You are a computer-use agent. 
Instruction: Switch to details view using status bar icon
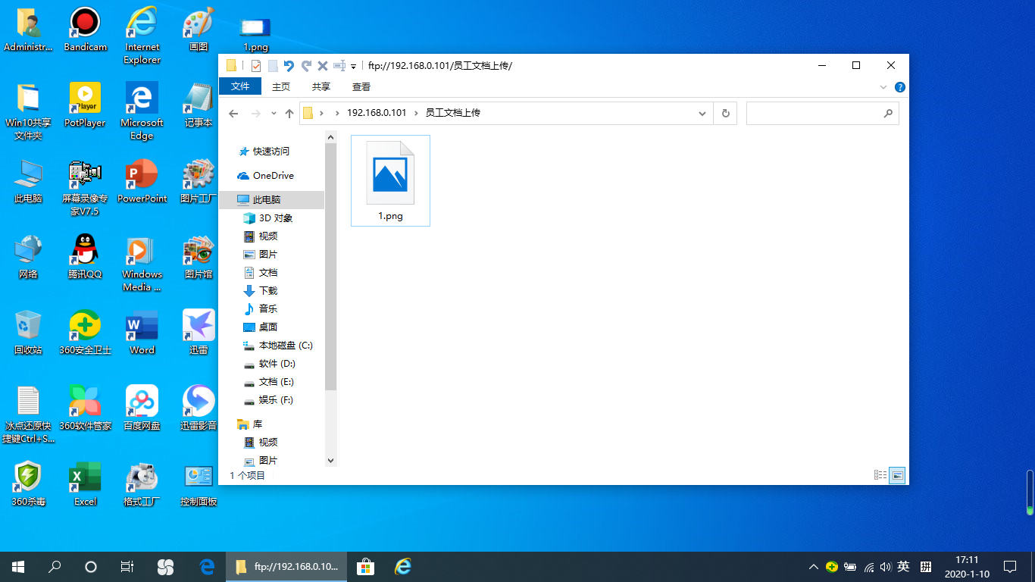click(x=880, y=475)
